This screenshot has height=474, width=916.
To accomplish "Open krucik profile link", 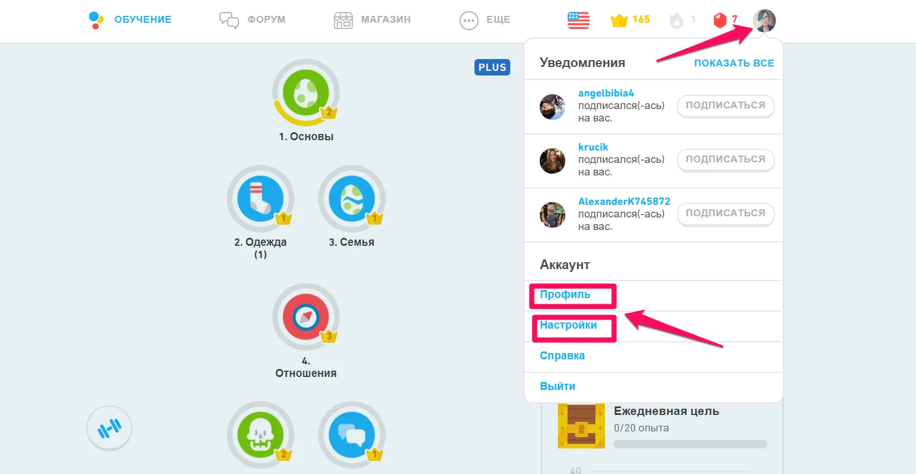I will point(593,147).
